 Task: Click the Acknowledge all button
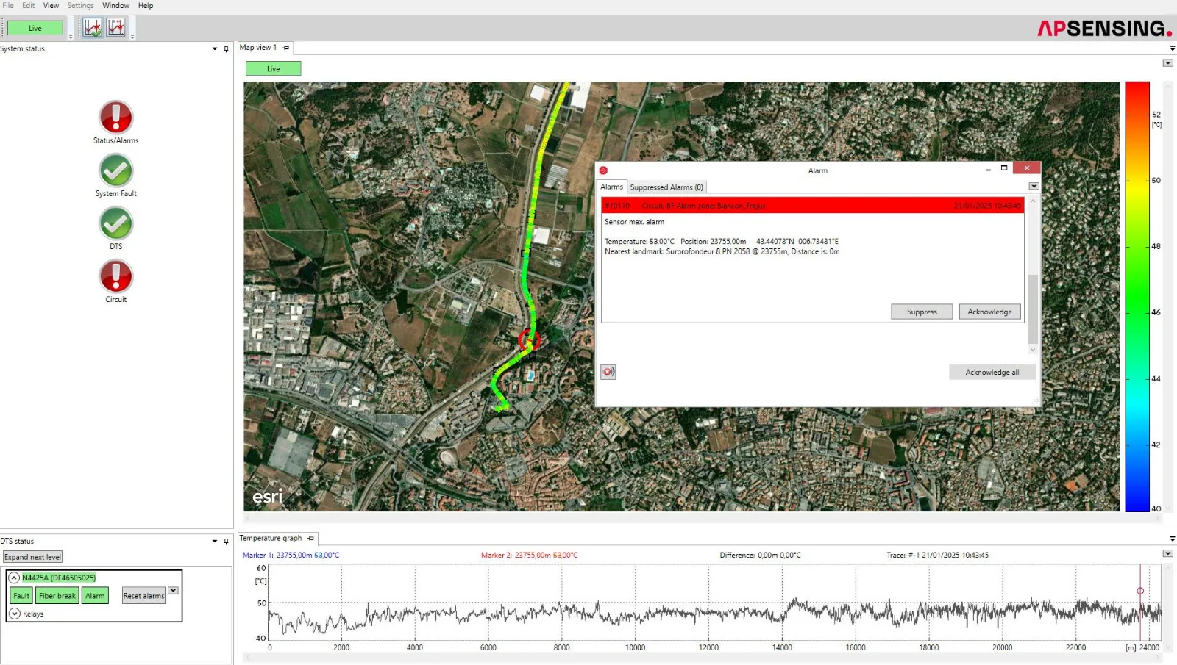coord(992,372)
